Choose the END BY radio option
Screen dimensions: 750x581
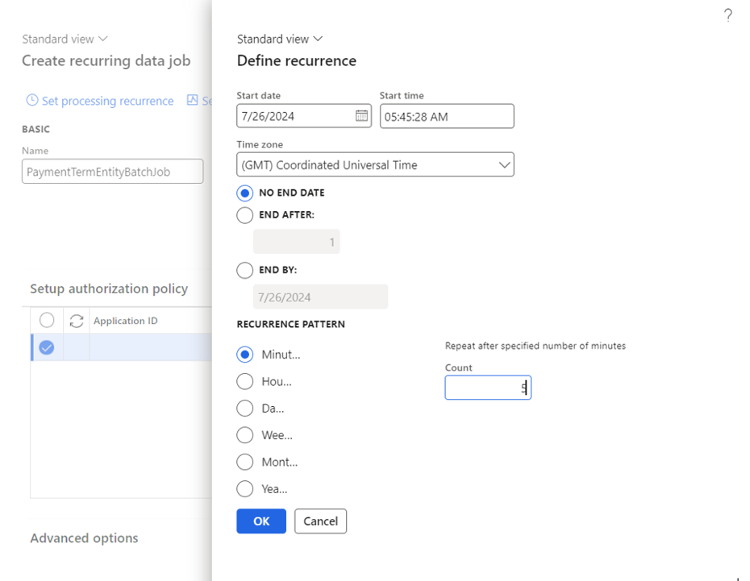pos(245,271)
